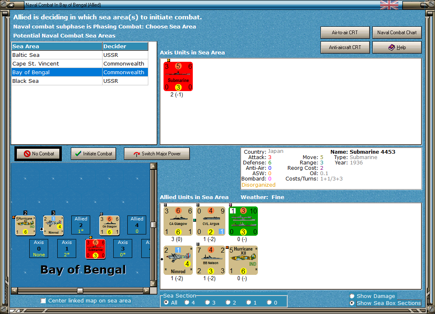
Task: Select the All sea section radio button
Action: click(x=166, y=302)
